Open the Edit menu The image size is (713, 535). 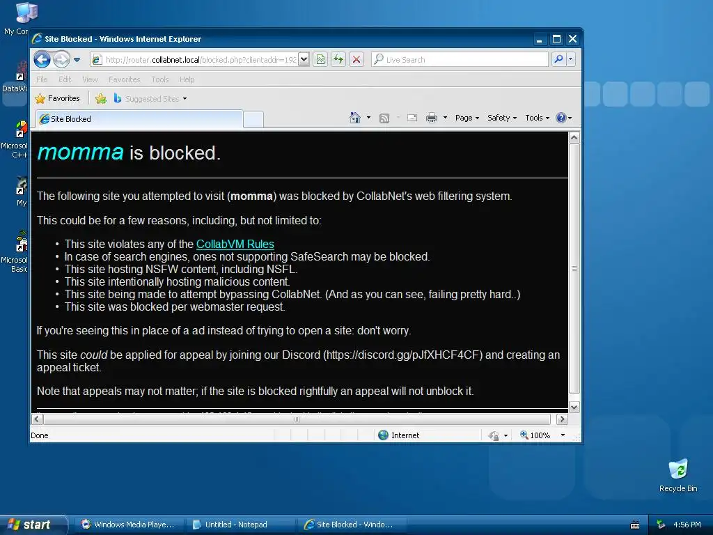pyautogui.click(x=65, y=79)
